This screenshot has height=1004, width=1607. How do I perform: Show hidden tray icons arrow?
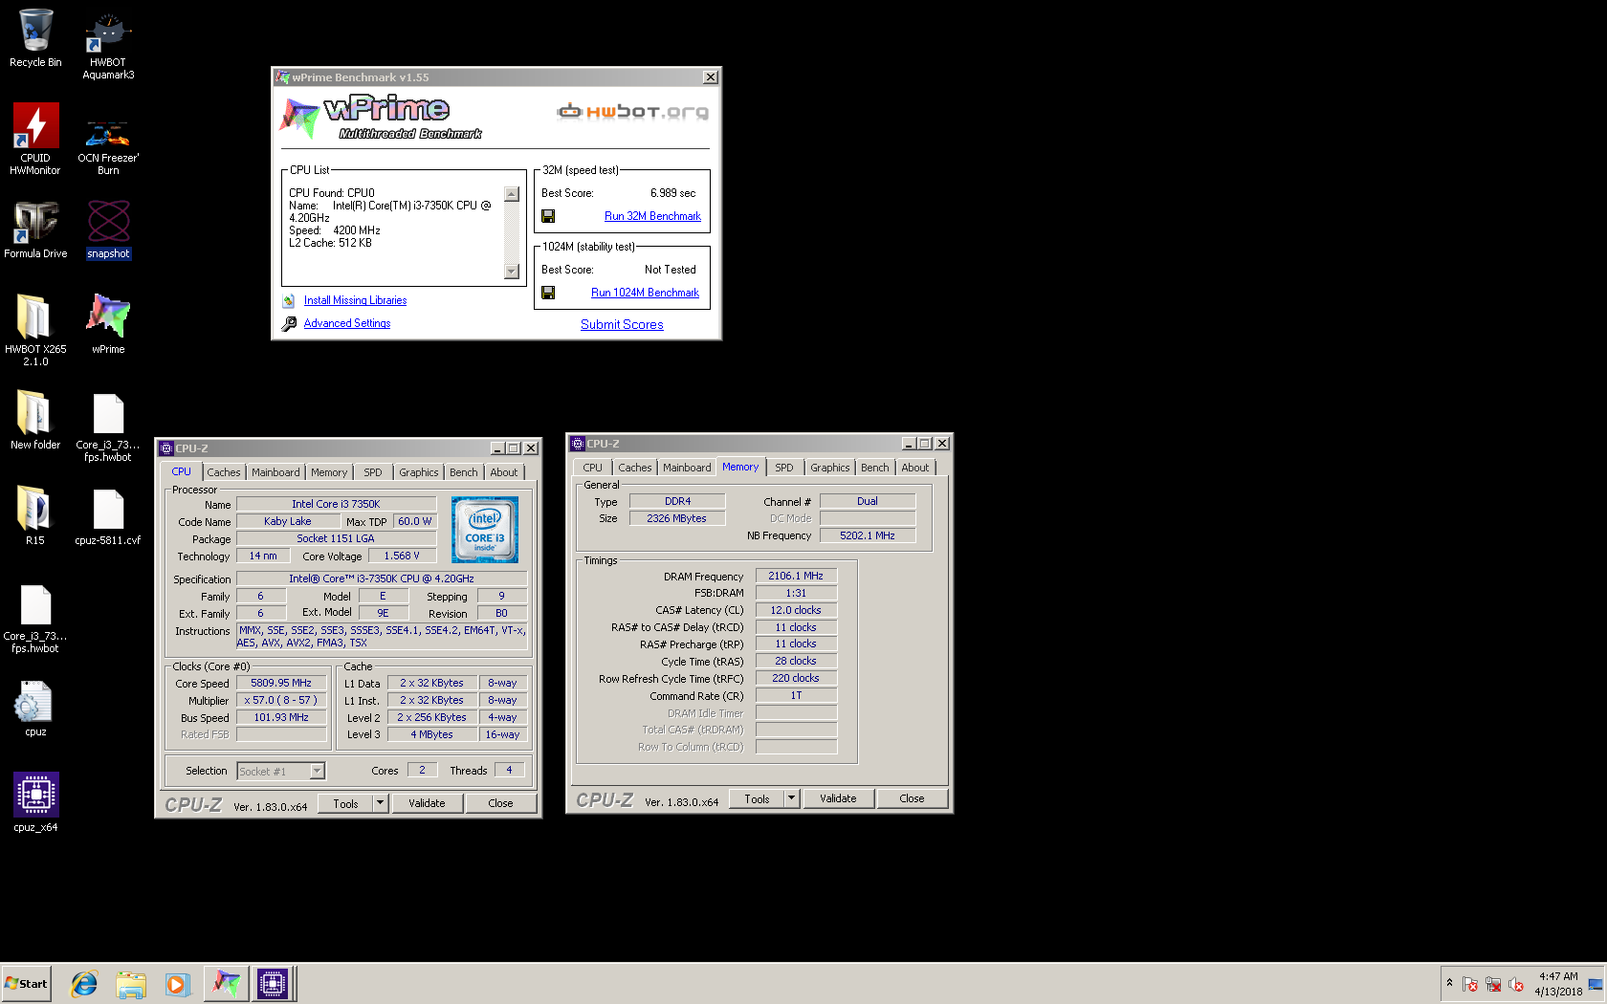click(x=1449, y=983)
